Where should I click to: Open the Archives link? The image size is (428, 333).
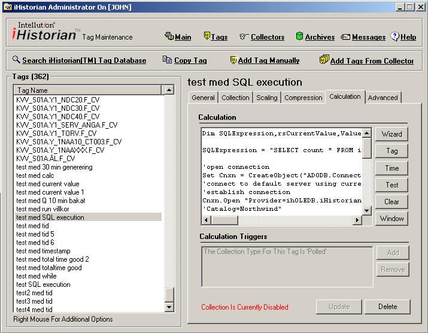click(320, 37)
